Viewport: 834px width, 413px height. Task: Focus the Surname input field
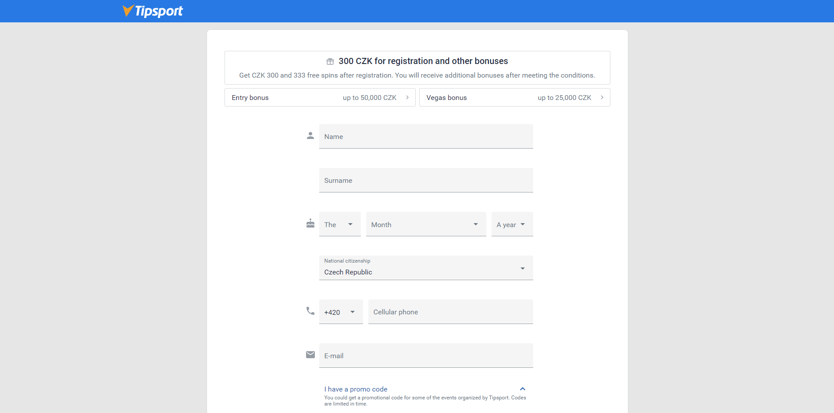(426, 180)
